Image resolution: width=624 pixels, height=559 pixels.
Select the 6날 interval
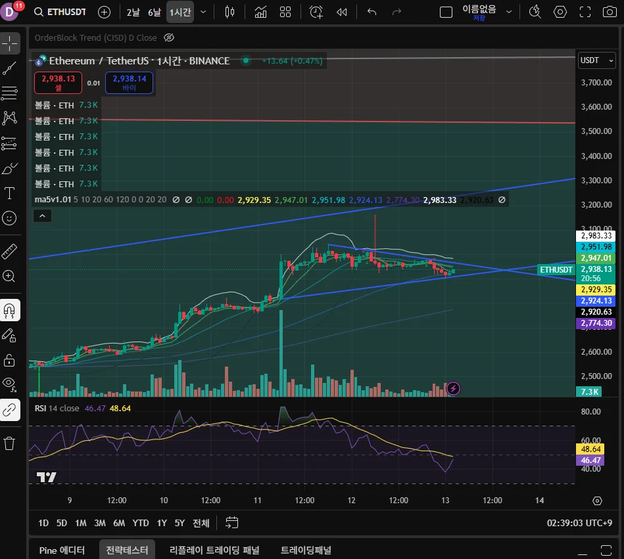coord(155,12)
